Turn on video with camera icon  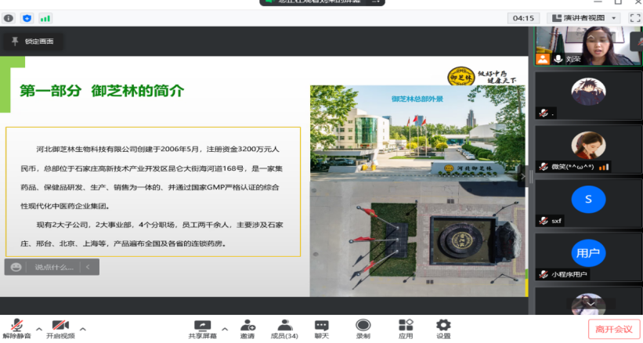click(x=60, y=325)
